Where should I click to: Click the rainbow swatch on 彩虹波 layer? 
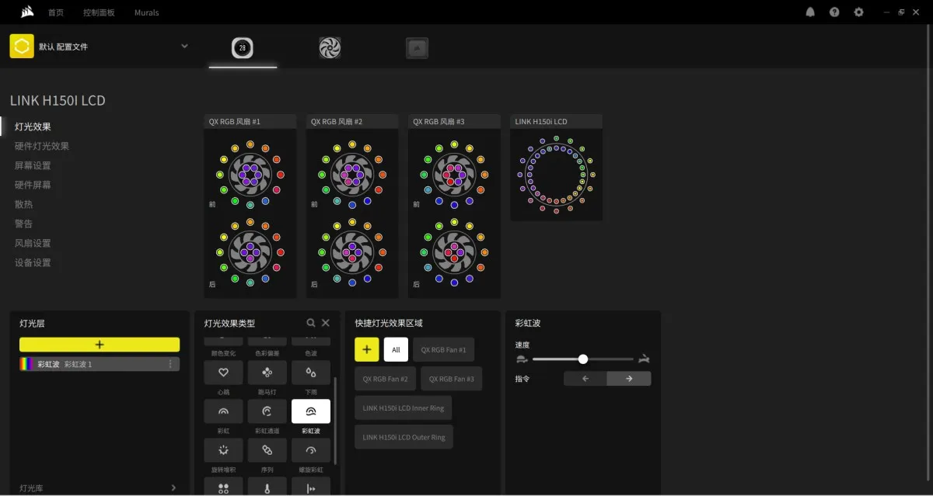pyautogui.click(x=28, y=364)
